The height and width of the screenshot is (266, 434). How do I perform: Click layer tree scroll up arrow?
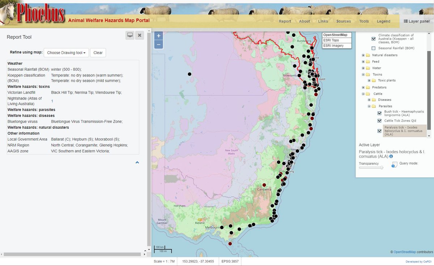429,34
